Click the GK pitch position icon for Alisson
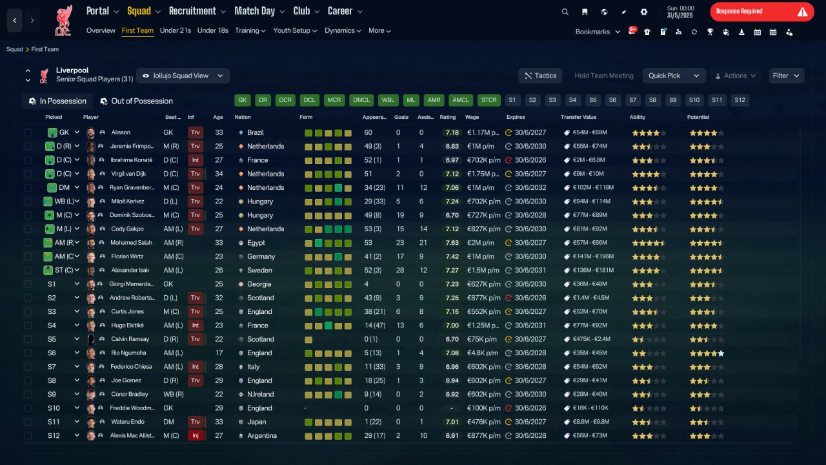The height and width of the screenshot is (465, 826). click(x=52, y=132)
